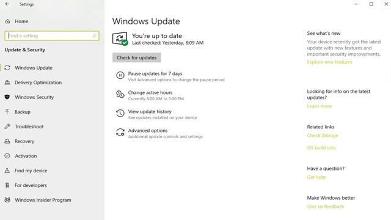Open View update history
The height and width of the screenshot is (220, 391).
[150, 111]
